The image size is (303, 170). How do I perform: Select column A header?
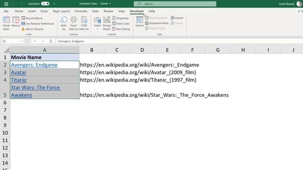pos(45,50)
